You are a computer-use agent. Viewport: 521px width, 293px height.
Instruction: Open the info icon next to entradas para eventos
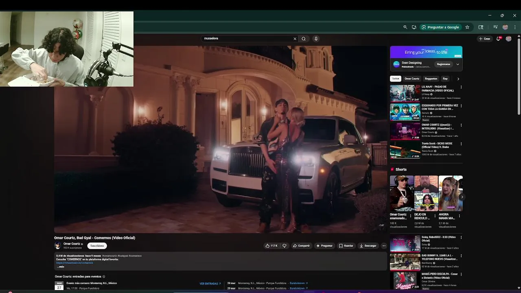tap(104, 277)
